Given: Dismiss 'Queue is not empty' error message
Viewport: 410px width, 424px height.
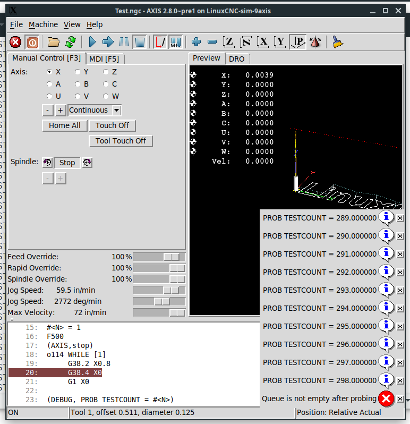Looking at the screenshot, I should coord(400,399).
